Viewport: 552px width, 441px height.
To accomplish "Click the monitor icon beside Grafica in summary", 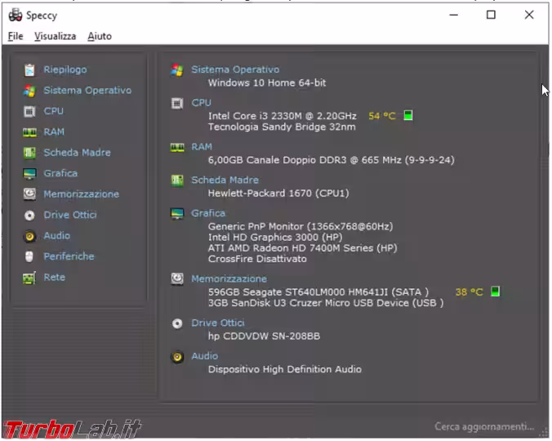I will click(177, 213).
